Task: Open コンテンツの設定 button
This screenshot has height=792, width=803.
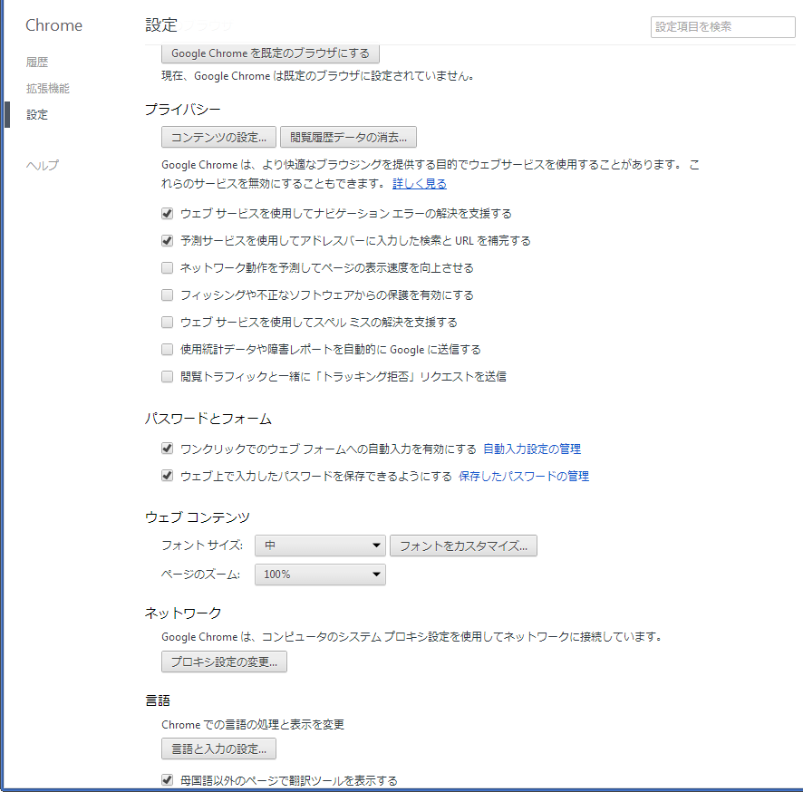Action: [x=218, y=138]
